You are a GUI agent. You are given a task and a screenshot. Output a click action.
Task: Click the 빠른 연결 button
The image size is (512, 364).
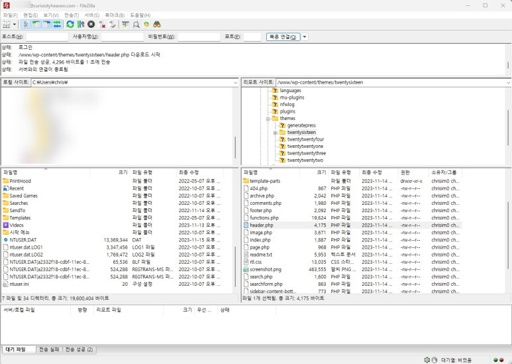tap(283, 37)
